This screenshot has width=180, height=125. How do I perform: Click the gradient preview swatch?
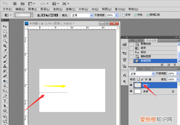[x=22, y=15]
